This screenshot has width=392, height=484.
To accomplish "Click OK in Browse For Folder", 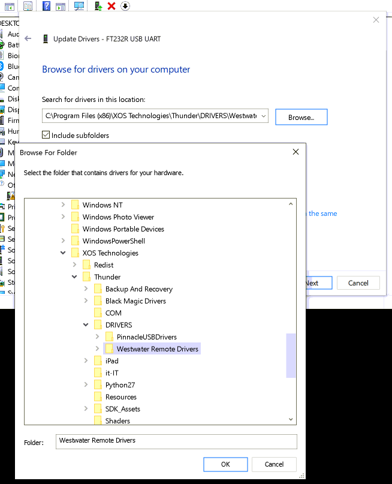I will 225,464.
